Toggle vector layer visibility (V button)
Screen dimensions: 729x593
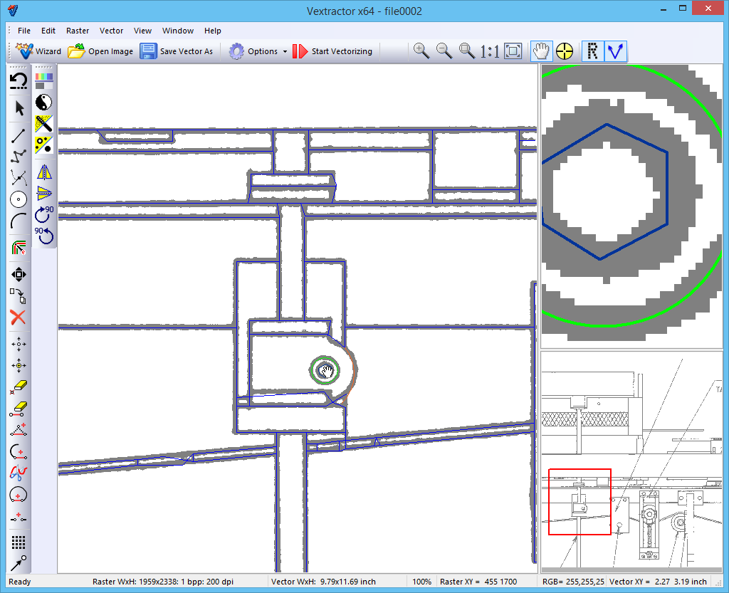point(615,51)
